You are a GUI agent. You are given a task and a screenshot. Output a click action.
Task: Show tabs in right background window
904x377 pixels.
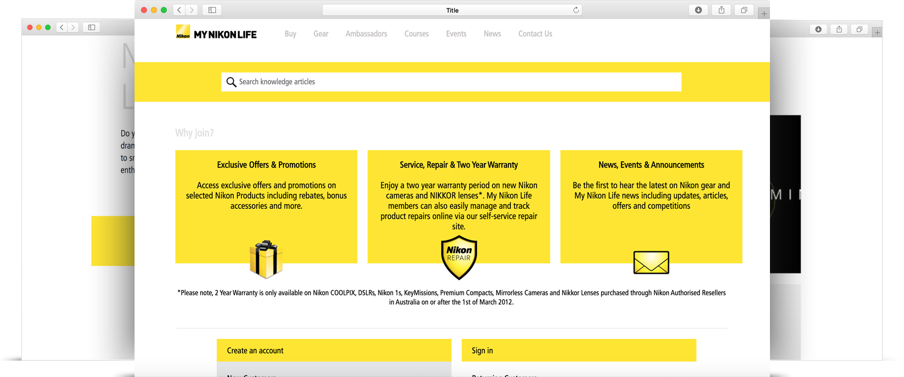(859, 29)
